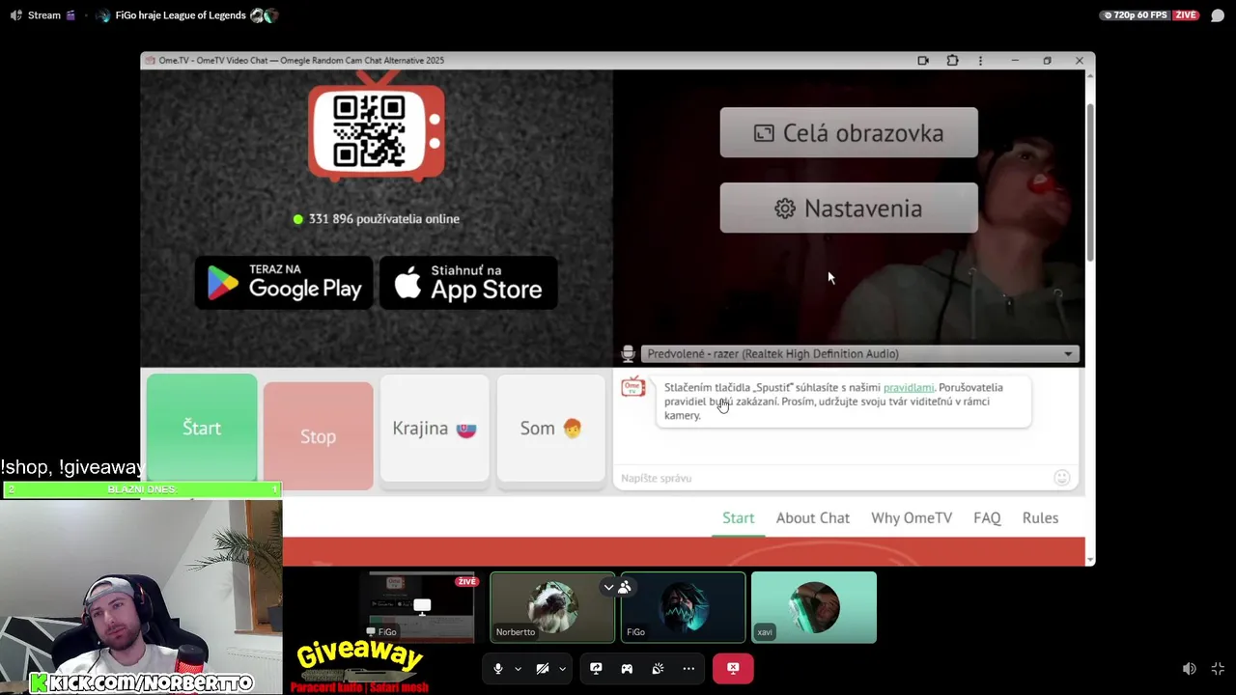Expand camera options arrow
The width and height of the screenshot is (1236, 695).
tap(562, 669)
